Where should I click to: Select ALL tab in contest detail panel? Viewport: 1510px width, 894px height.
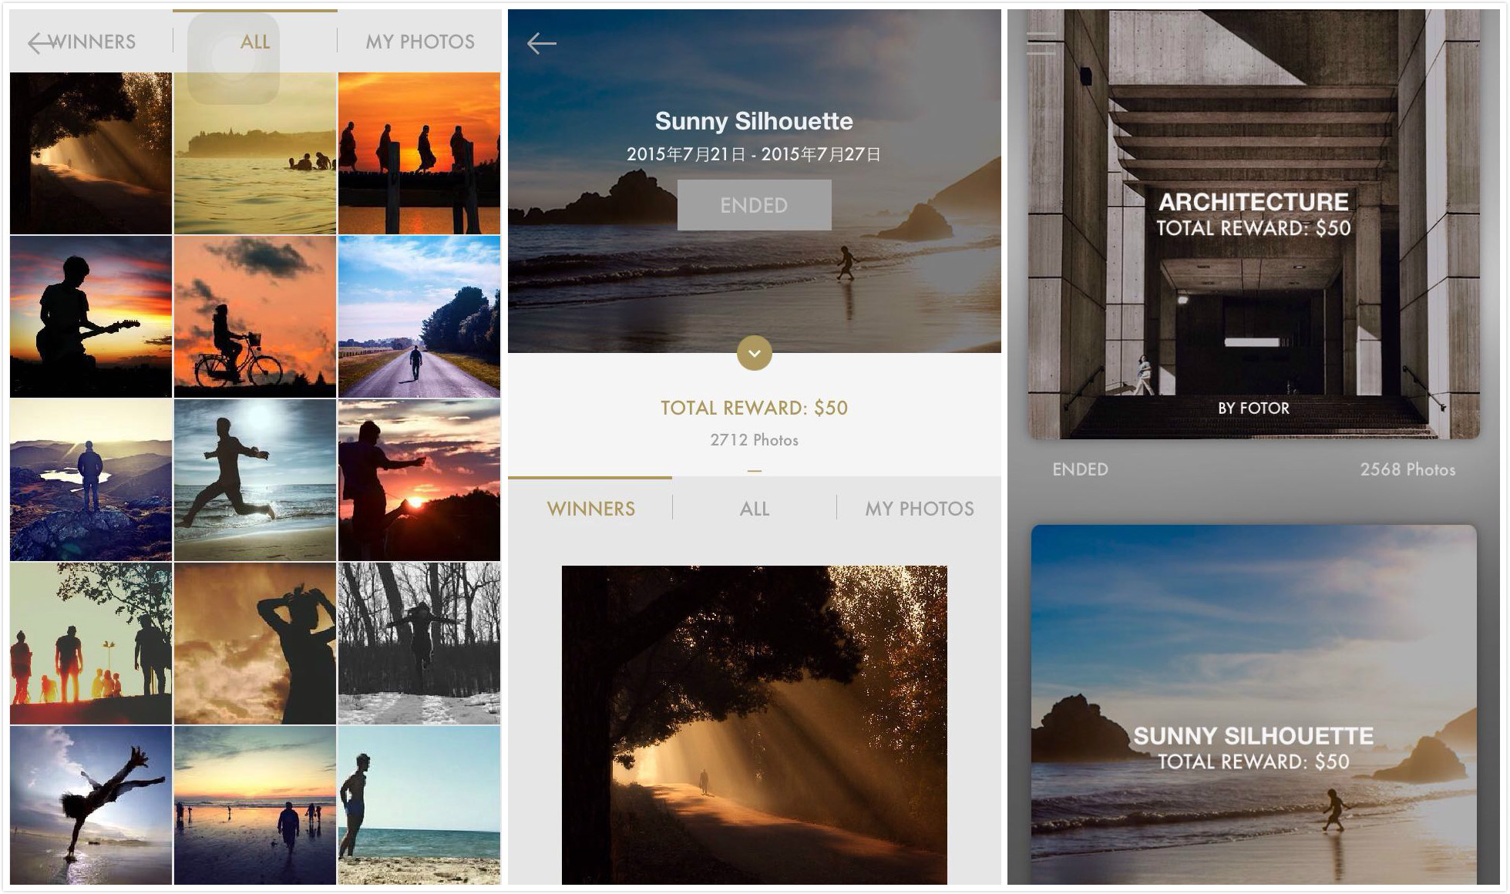[754, 509]
